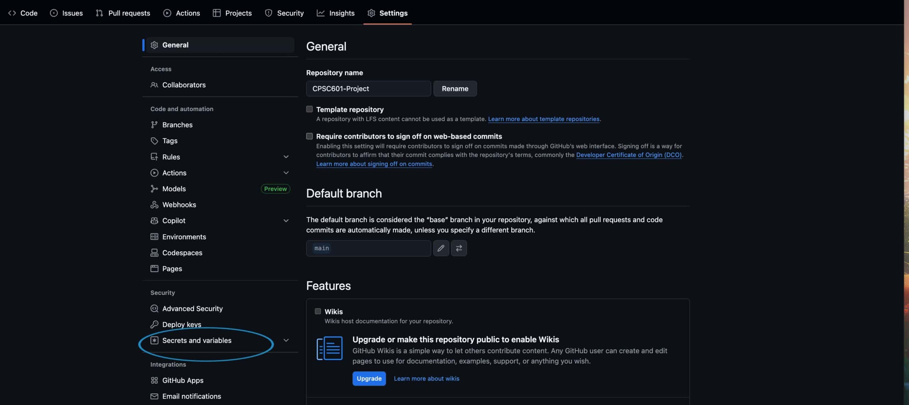Click the Deploy keys key icon
The image size is (909, 405).
(154, 324)
